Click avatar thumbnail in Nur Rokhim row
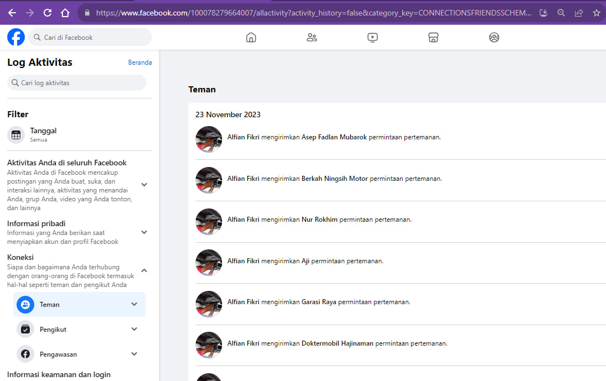This screenshot has height=381, width=606. point(209,222)
